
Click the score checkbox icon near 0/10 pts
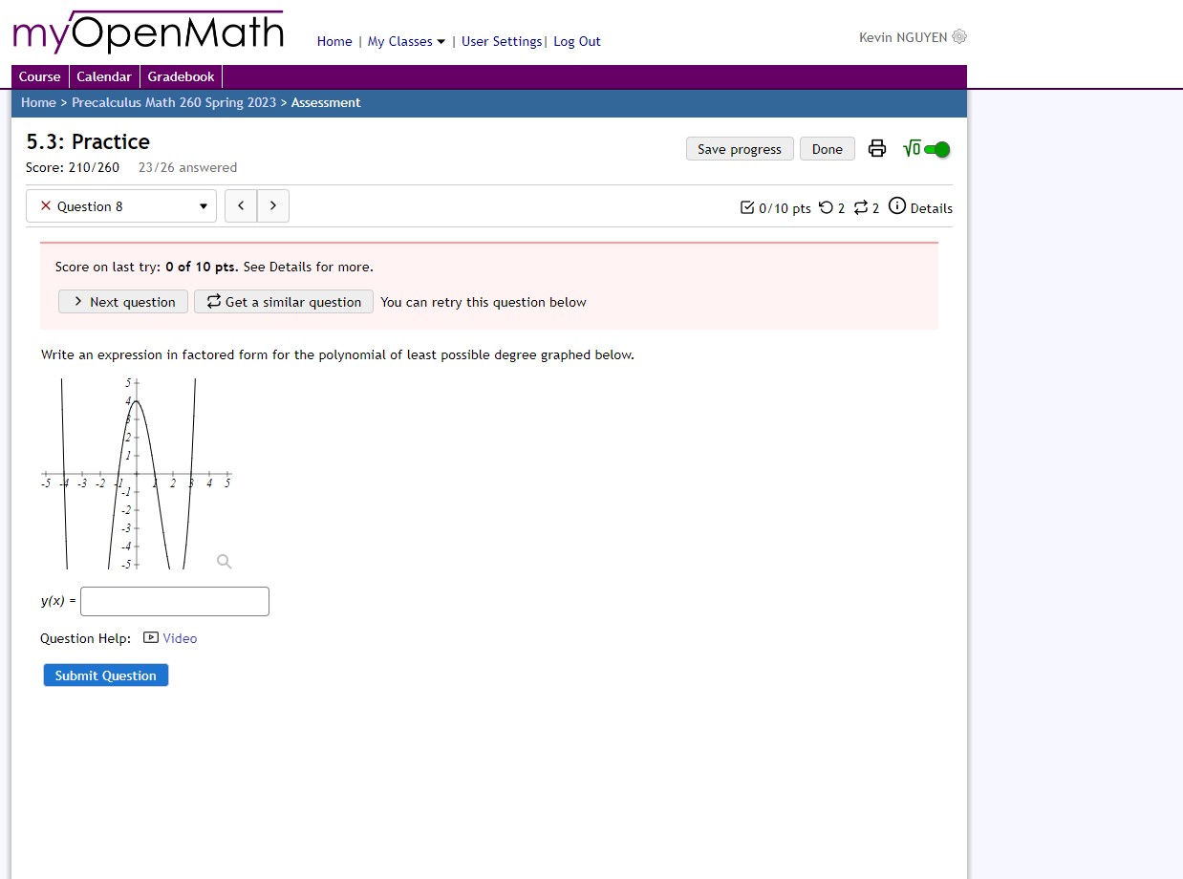point(749,206)
